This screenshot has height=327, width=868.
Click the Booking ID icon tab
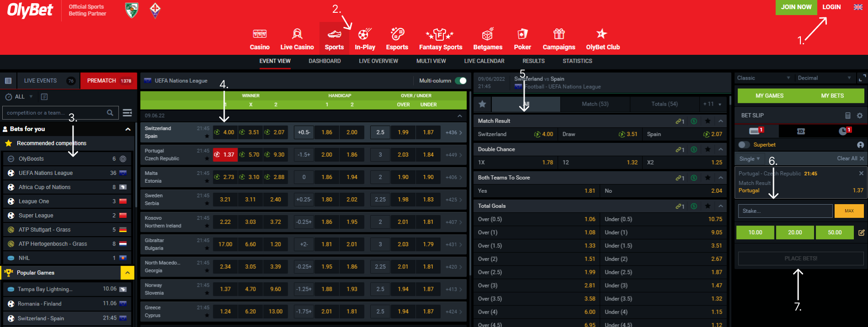click(801, 131)
